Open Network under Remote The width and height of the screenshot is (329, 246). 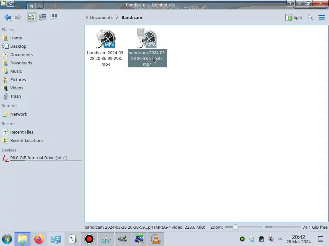tap(19, 114)
